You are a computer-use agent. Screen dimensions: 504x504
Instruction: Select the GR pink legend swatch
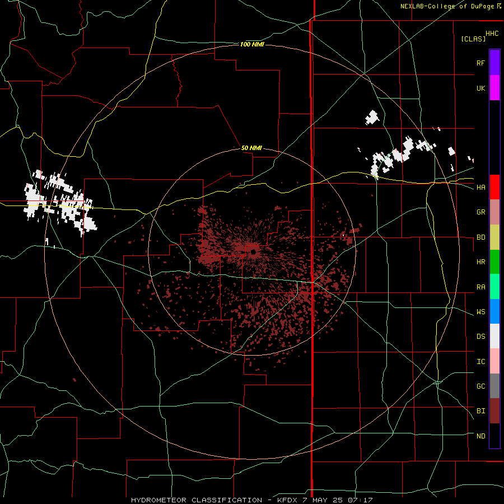tap(494, 212)
